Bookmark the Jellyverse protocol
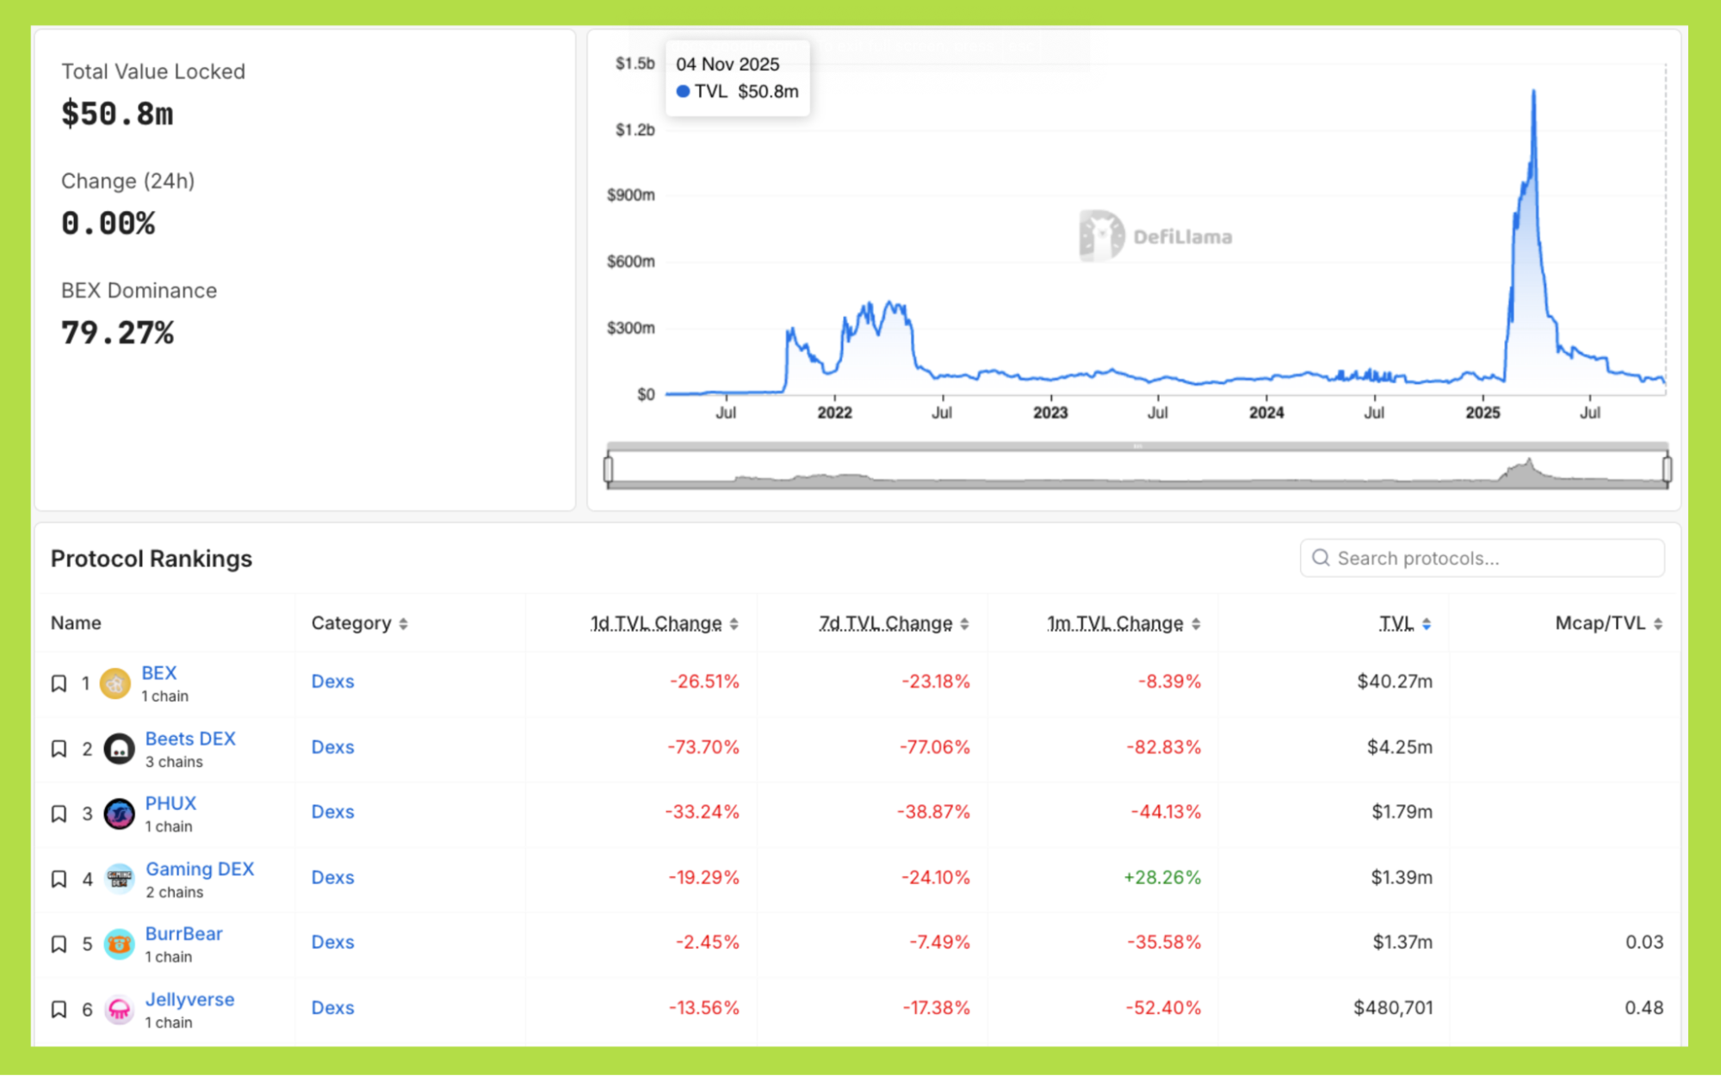Screen dimensions: 1721x1076 click(59, 1009)
